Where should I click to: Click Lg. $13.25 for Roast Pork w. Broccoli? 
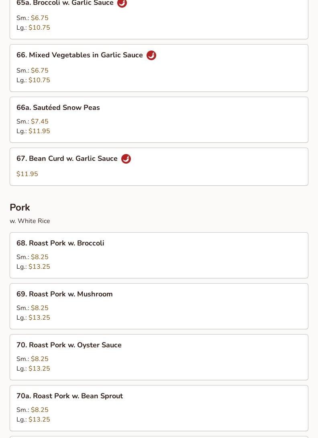[x=39, y=267]
